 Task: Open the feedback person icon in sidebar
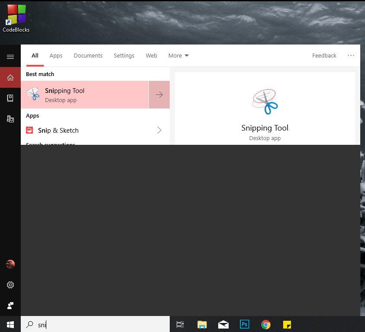(10, 306)
